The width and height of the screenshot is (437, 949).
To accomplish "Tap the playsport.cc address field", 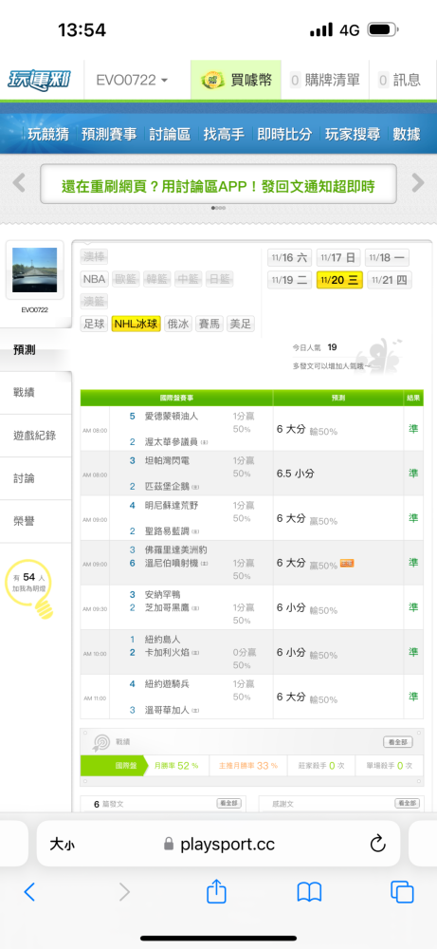I will (x=218, y=844).
